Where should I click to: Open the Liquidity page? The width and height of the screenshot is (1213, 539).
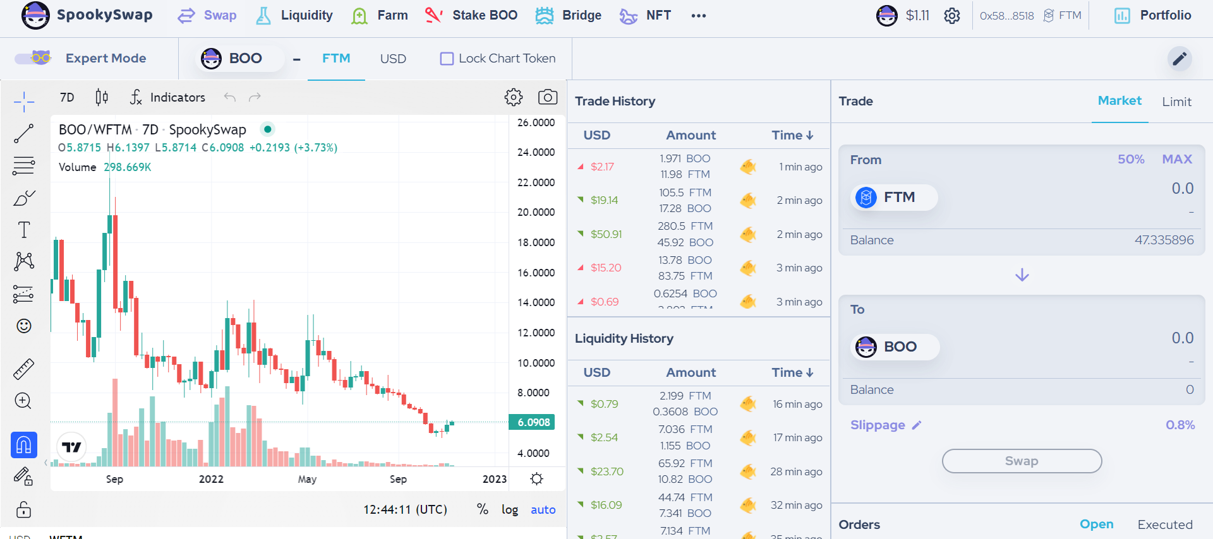294,15
